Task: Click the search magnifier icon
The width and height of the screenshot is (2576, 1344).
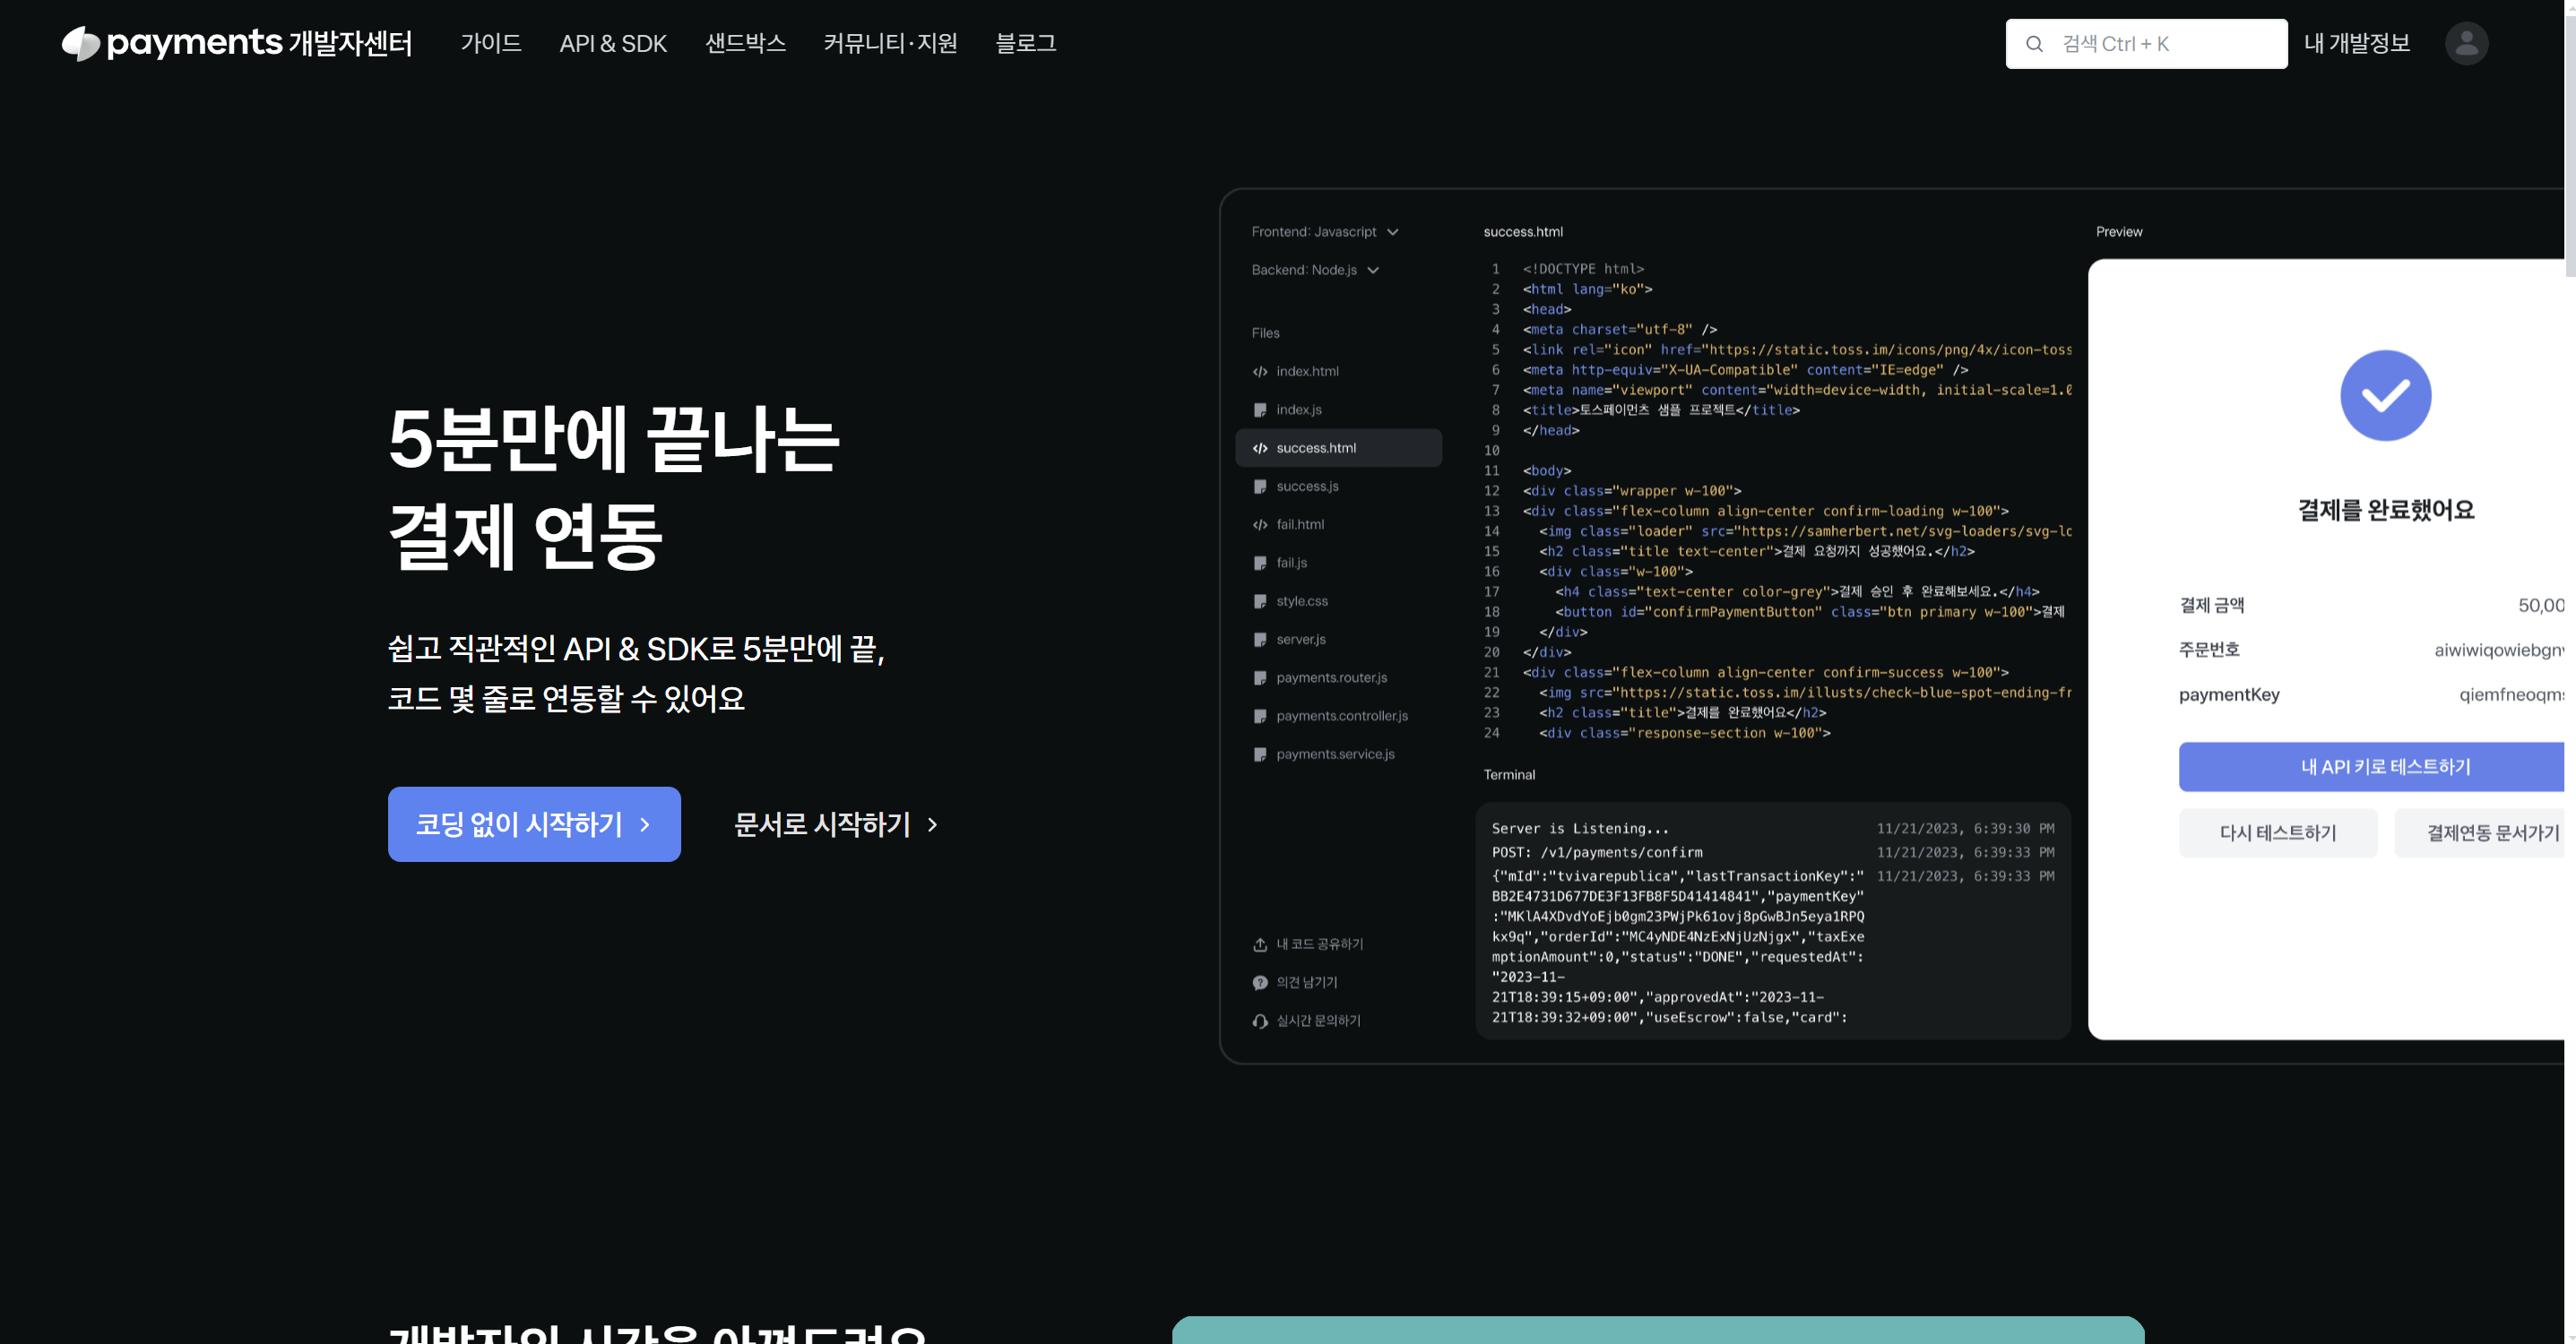Action: point(2033,44)
